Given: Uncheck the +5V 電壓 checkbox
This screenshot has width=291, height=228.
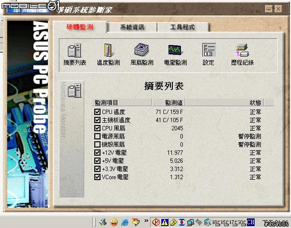Looking at the screenshot, I should click(x=97, y=161).
